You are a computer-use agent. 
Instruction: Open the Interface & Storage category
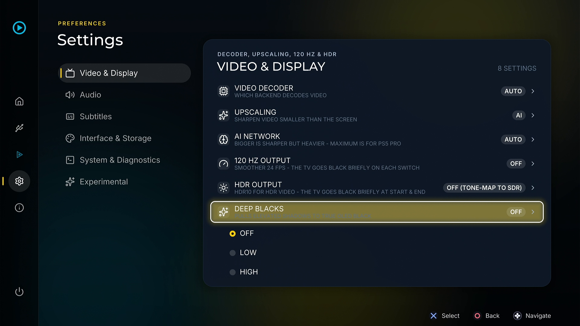point(124,138)
